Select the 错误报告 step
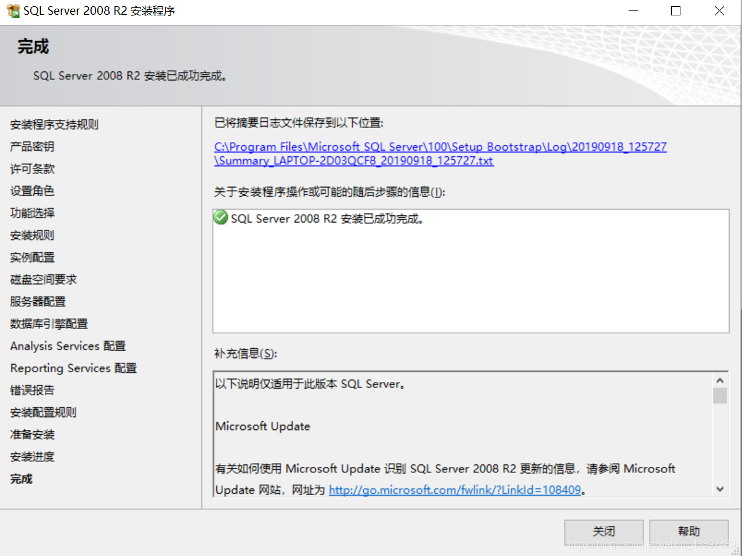Image resolution: width=742 pixels, height=556 pixels. (32, 391)
